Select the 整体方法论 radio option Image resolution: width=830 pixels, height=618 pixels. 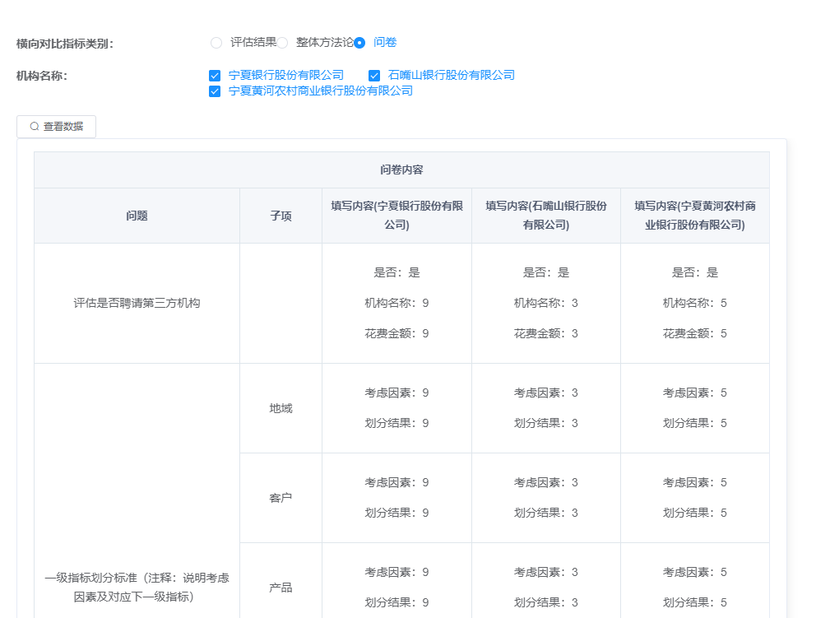[283, 43]
